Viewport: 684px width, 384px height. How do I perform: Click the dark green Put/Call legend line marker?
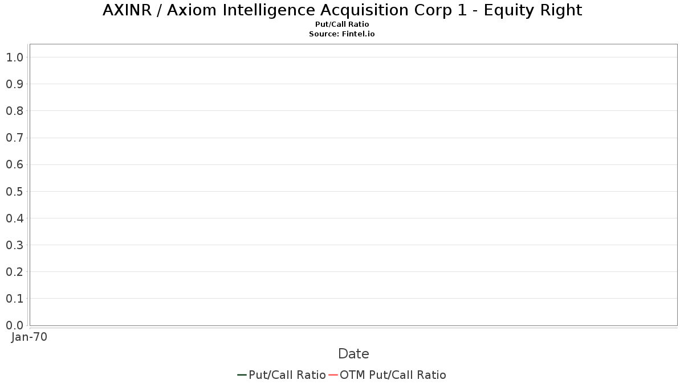[242, 375]
